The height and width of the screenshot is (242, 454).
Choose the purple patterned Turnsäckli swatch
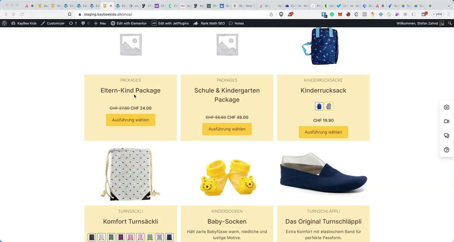pyautogui.click(x=121, y=237)
